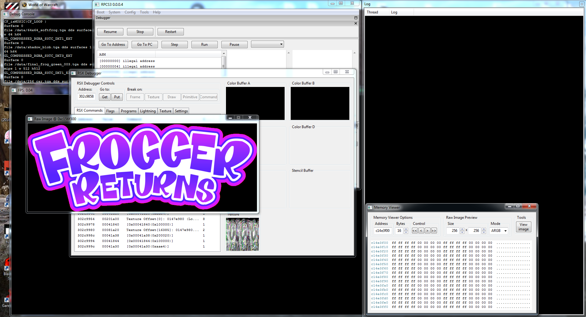This screenshot has height=317, width=586.
Task: Select the RSX command row 302c9980
Action: 147,230
